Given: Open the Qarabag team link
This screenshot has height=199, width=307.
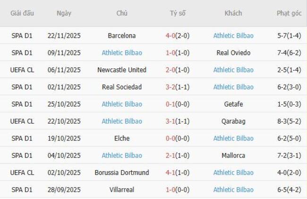Looking at the screenshot, I should pos(233,121).
